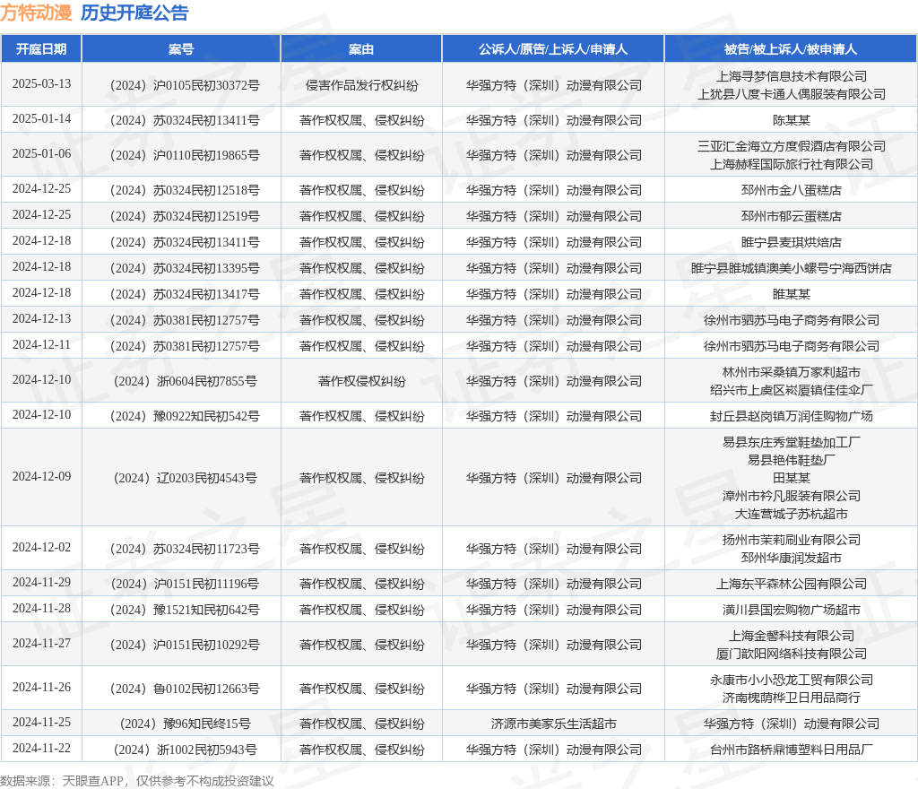Click defendant 睢某某

(792, 294)
